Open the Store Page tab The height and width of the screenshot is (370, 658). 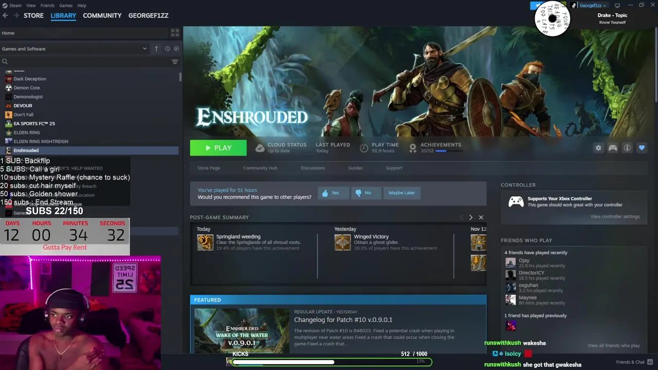209,168
